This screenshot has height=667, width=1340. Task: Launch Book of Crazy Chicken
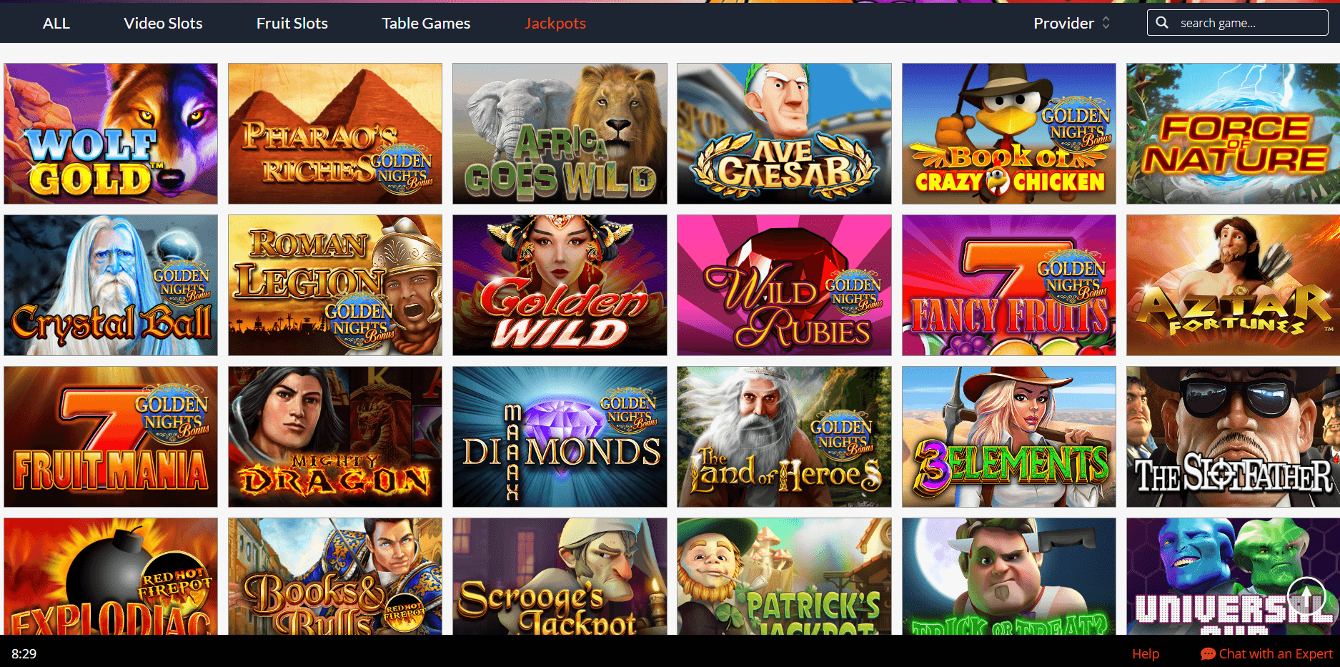click(x=1008, y=134)
